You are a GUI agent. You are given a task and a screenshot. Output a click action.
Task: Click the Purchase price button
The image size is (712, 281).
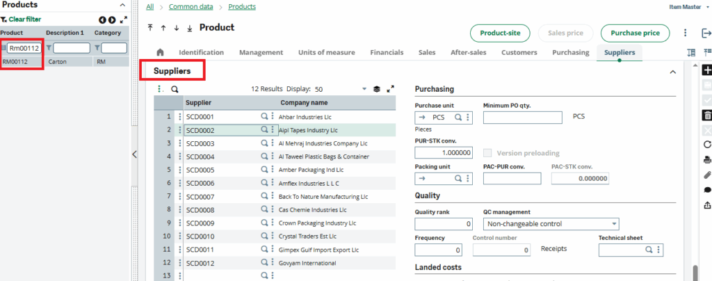pyautogui.click(x=635, y=33)
